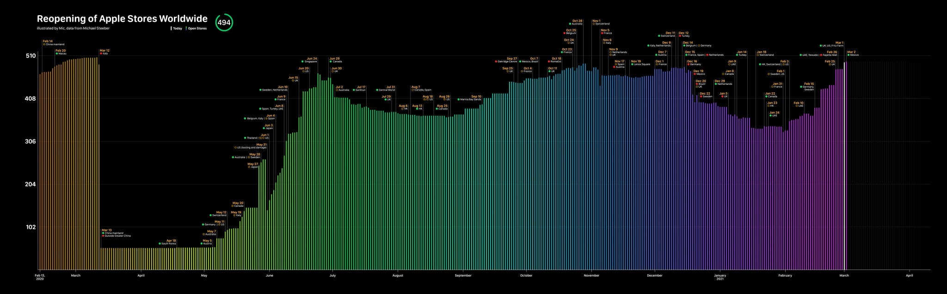Select the Sep 27 date label
Image resolution: width=947 pixels, height=294 pixels.
(512, 59)
